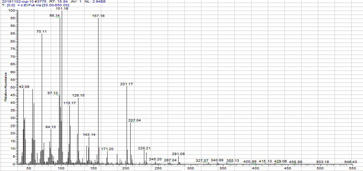
Task: Click the 245.20 peak label
Action: coord(155,159)
